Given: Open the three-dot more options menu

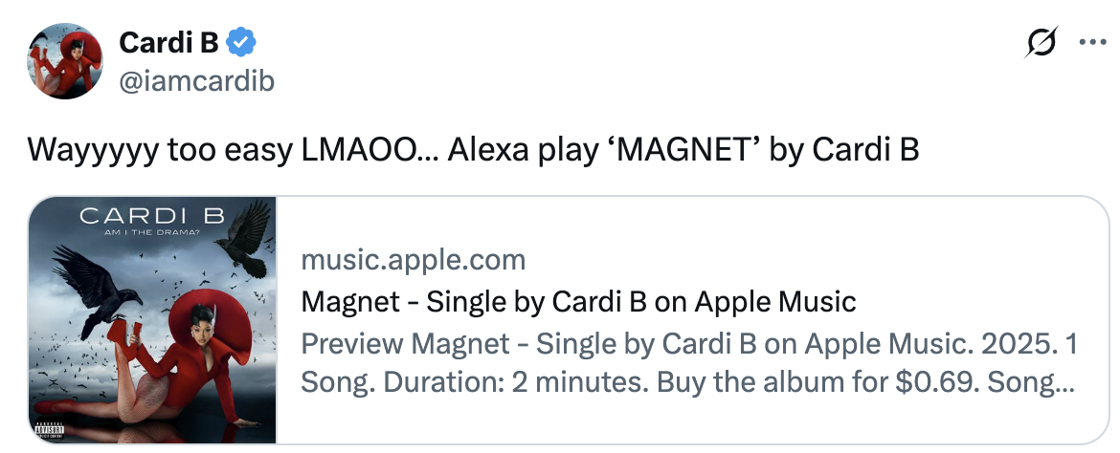Looking at the screenshot, I should tap(1092, 43).
